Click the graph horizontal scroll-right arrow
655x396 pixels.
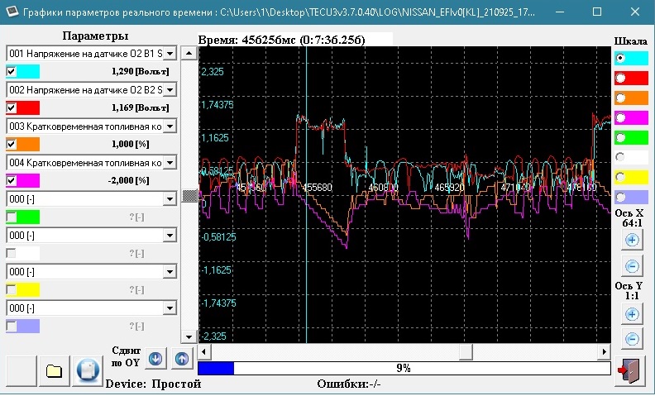click(604, 351)
